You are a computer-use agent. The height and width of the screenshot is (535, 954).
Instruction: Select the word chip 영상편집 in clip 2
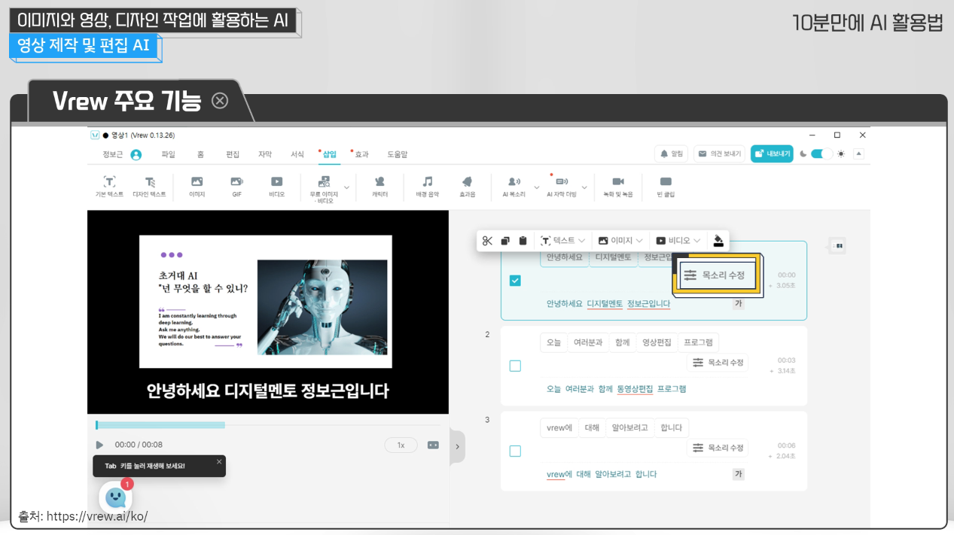click(x=657, y=342)
